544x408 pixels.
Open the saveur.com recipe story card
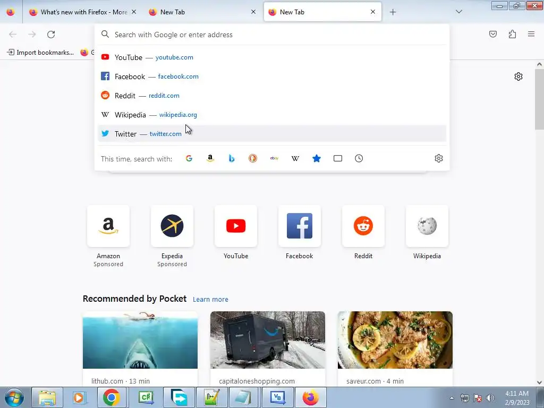coord(395,348)
